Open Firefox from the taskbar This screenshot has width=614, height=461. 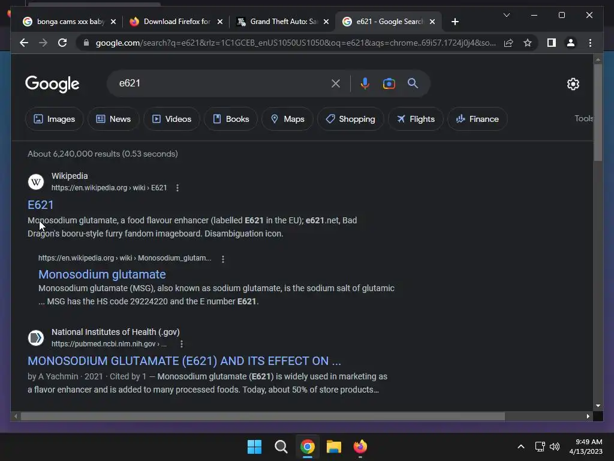(x=360, y=447)
